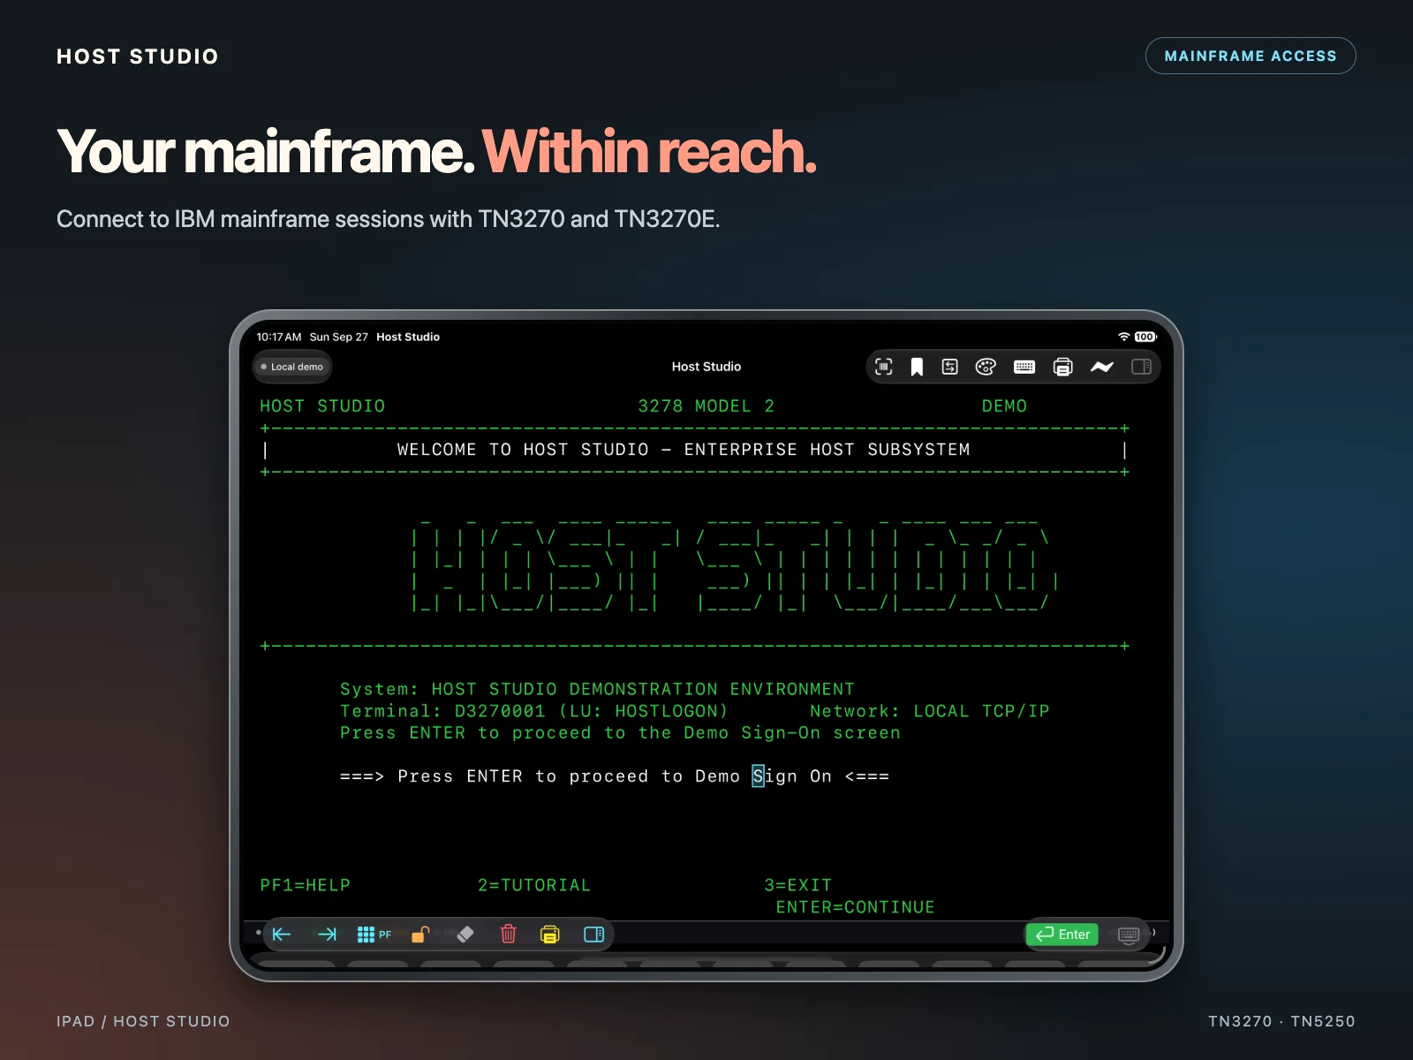Click the ENTER=CONTINUE text on terminal
The image size is (1413, 1060).
click(x=855, y=907)
